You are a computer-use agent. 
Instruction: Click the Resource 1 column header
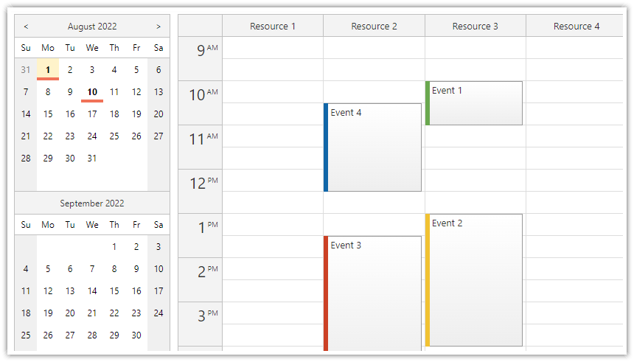(273, 26)
